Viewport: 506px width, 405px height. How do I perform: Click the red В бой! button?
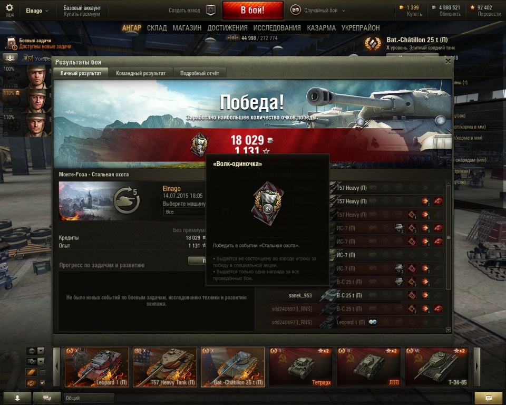(x=252, y=10)
